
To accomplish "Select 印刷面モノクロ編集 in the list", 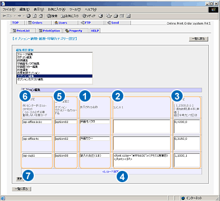I will pyautogui.click(x=54, y=63).
